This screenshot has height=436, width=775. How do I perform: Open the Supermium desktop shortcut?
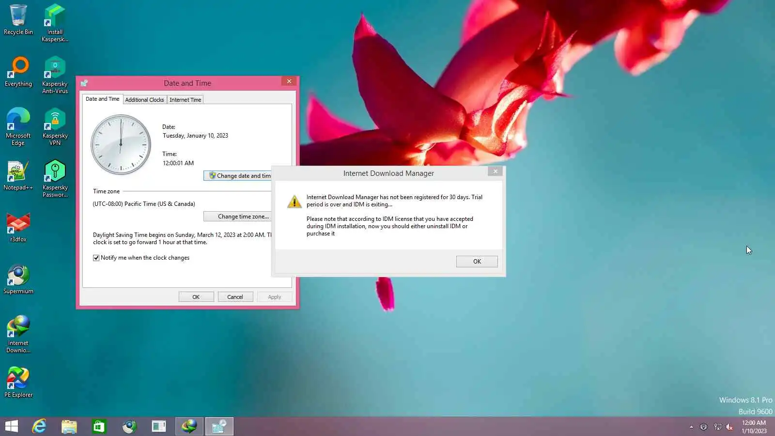18,279
